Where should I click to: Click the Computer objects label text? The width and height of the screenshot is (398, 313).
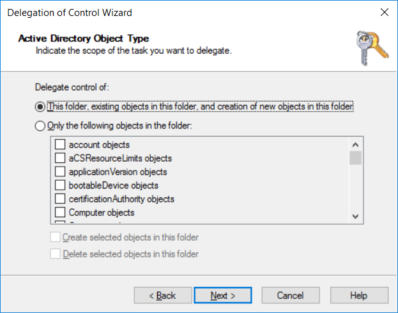(x=102, y=213)
